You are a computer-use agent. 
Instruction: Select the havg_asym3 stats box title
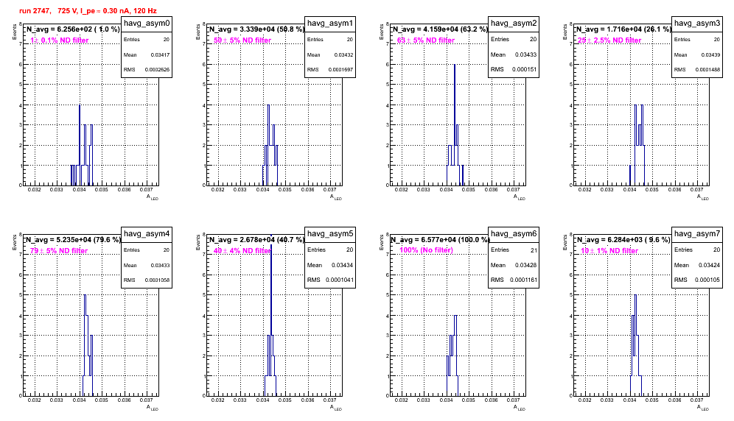coord(697,24)
